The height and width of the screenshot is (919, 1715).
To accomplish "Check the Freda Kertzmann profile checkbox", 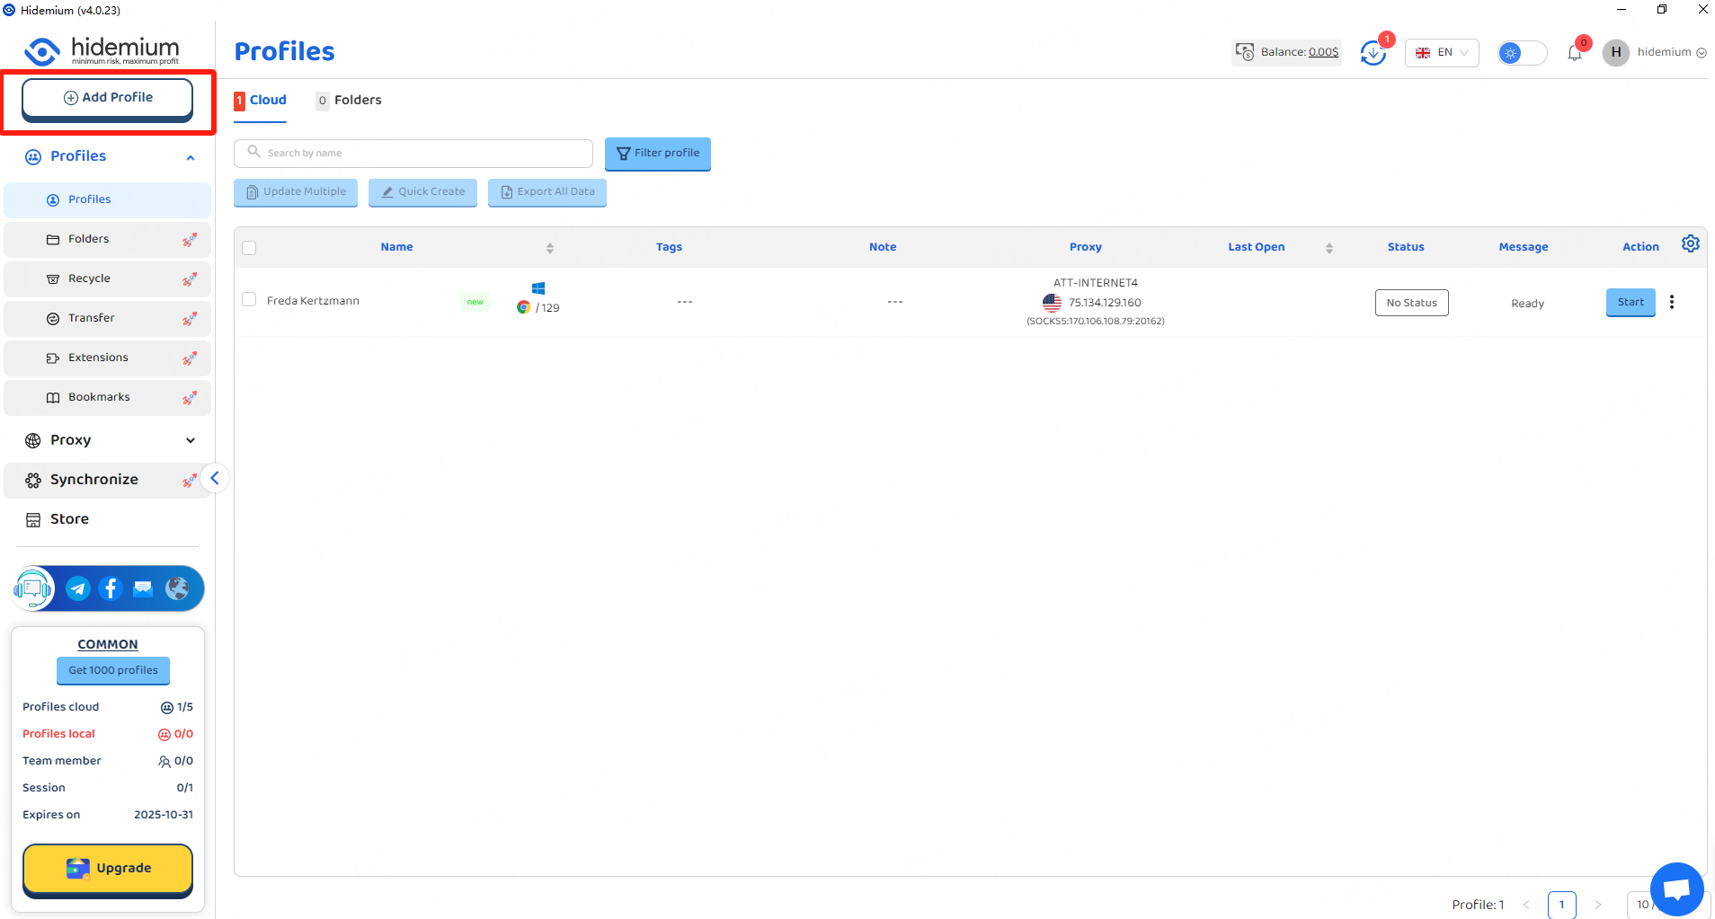I will [249, 300].
